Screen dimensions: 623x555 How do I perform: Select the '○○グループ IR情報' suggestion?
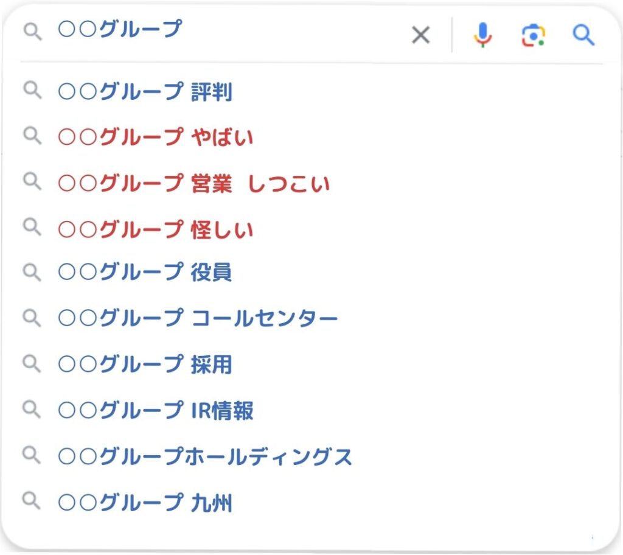click(155, 410)
